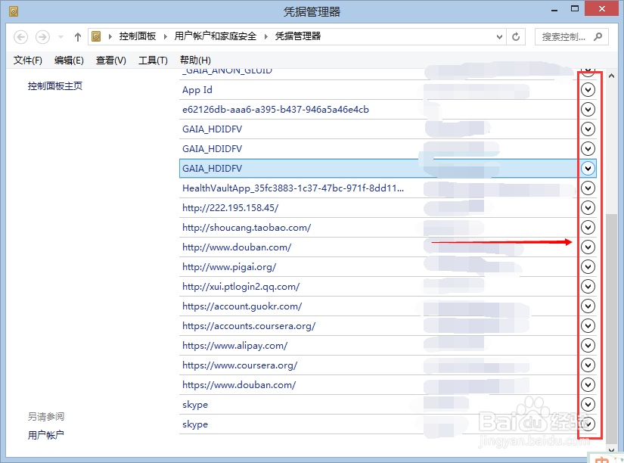
Task: Open the 帮助(H) menu
Action: point(195,60)
